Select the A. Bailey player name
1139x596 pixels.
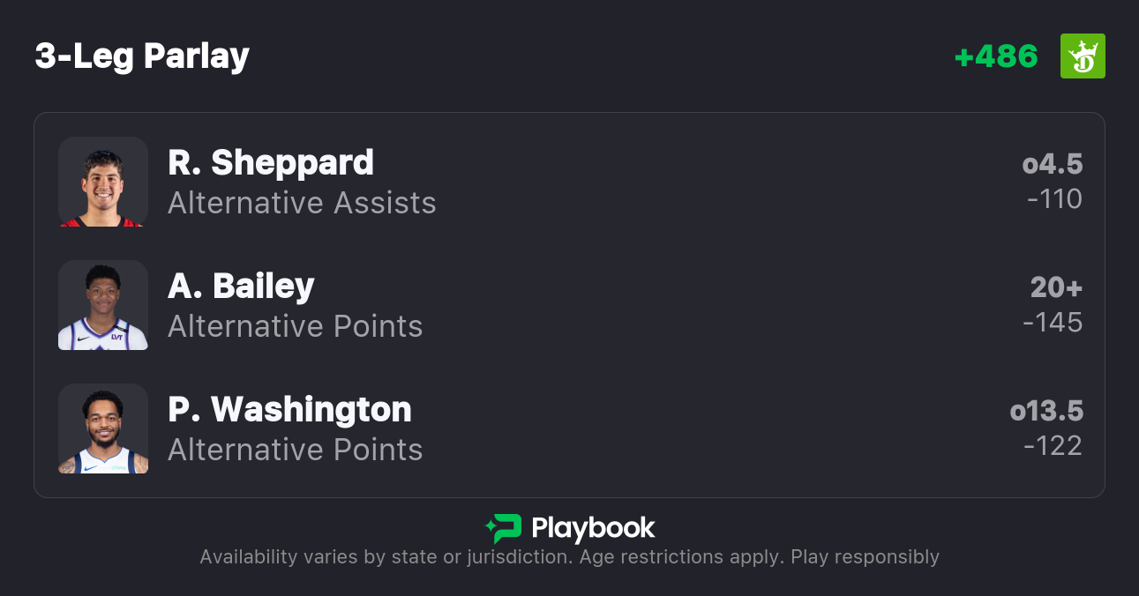point(241,286)
